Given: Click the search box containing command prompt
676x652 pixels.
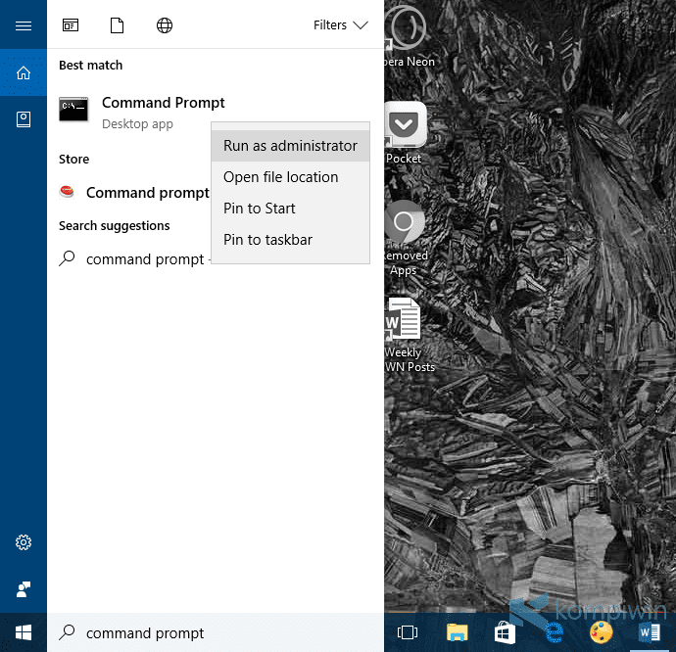Looking at the screenshot, I should click(x=216, y=632).
